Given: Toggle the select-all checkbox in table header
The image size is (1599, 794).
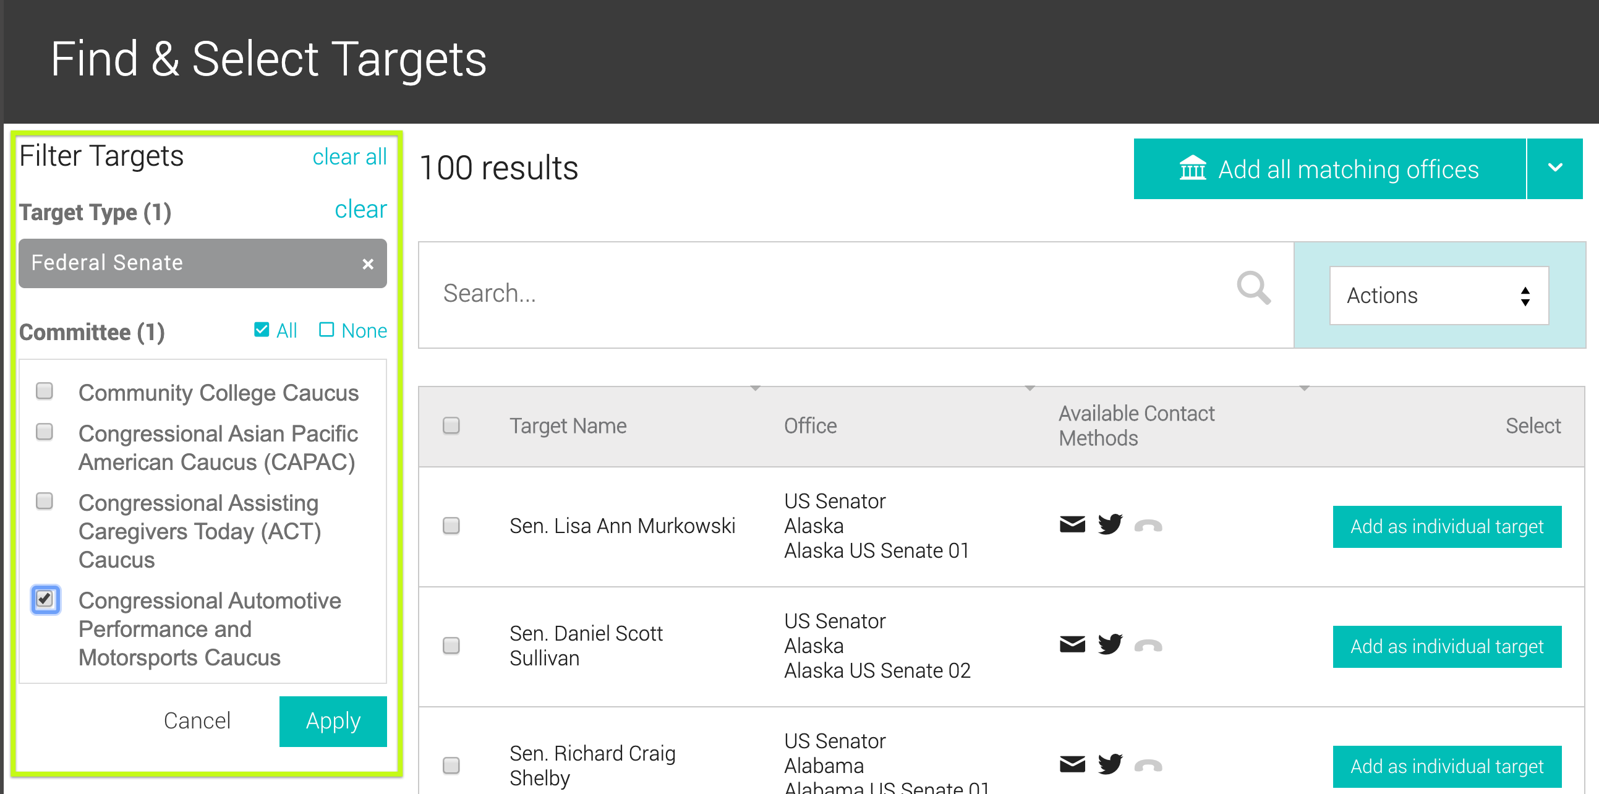Looking at the screenshot, I should pos(451,425).
